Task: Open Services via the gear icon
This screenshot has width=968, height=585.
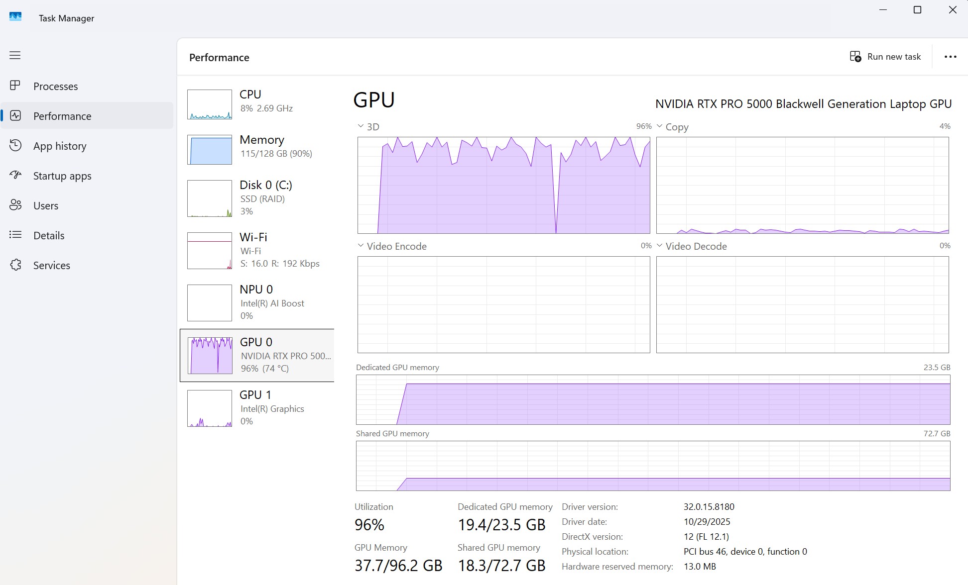Action: (15, 265)
